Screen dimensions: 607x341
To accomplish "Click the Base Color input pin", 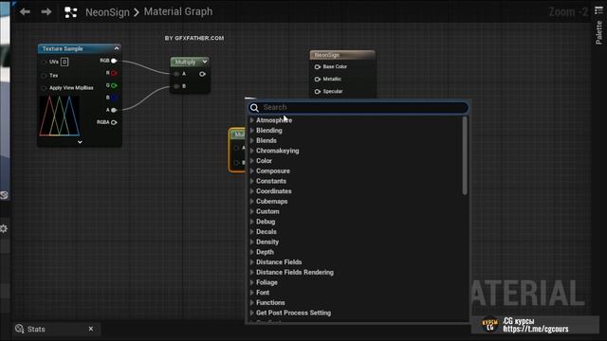I will [x=318, y=67].
